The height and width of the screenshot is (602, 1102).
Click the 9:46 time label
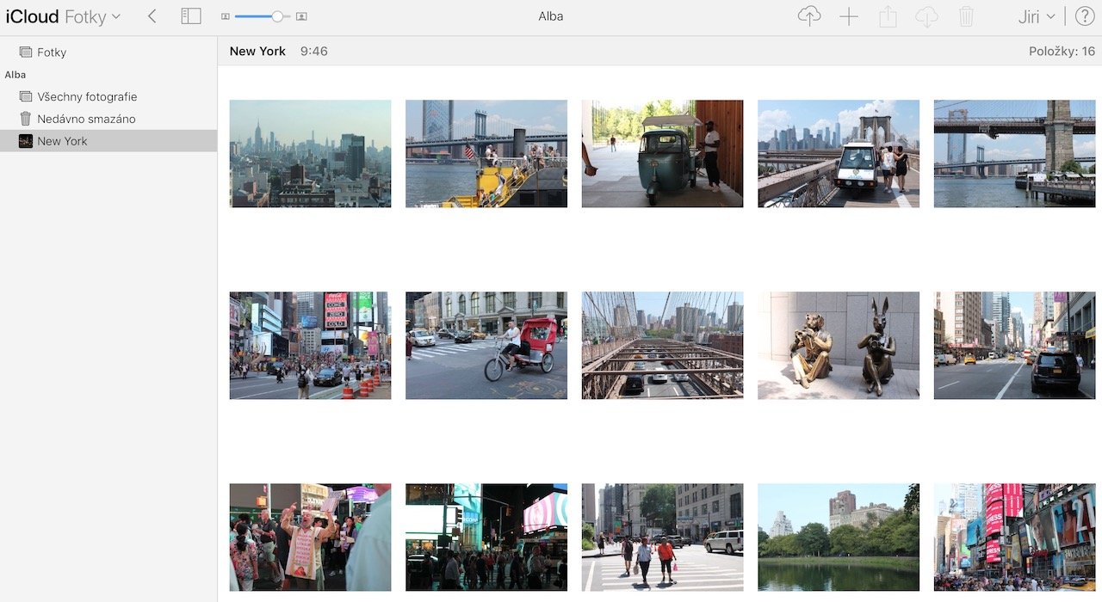[314, 52]
